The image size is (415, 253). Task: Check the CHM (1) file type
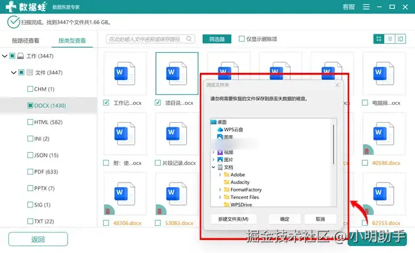tap(30, 89)
